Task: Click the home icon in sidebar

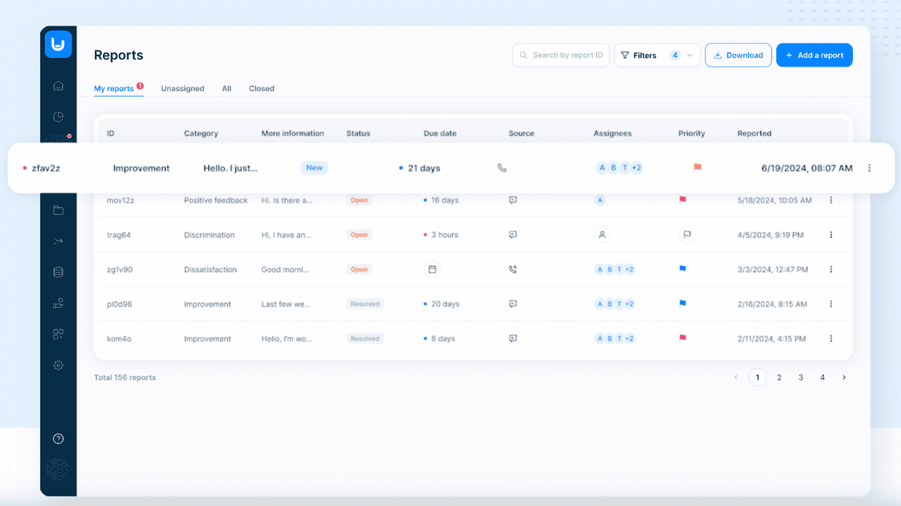Action: click(x=58, y=86)
